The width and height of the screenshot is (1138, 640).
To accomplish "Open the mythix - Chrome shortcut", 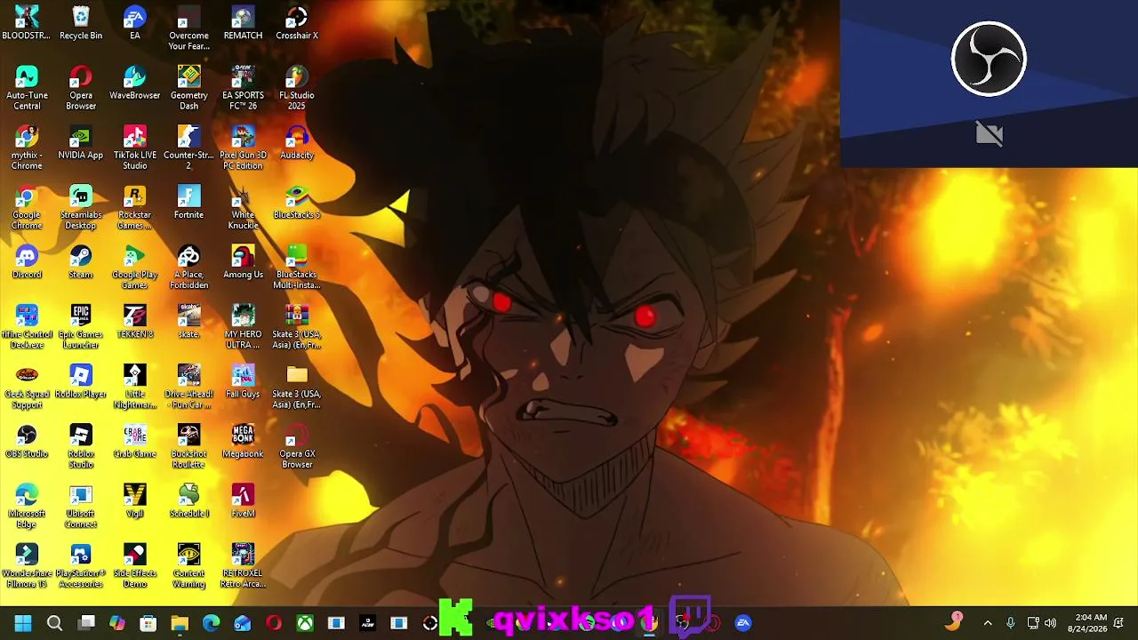I will (27, 148).
